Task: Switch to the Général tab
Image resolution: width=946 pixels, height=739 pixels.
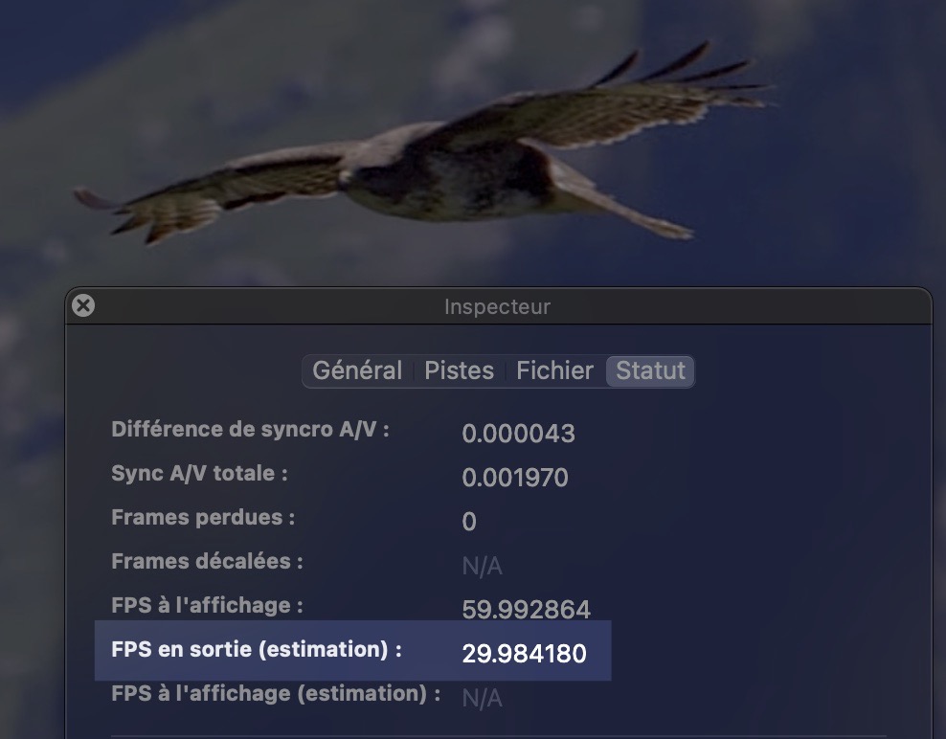Action: 357,370
